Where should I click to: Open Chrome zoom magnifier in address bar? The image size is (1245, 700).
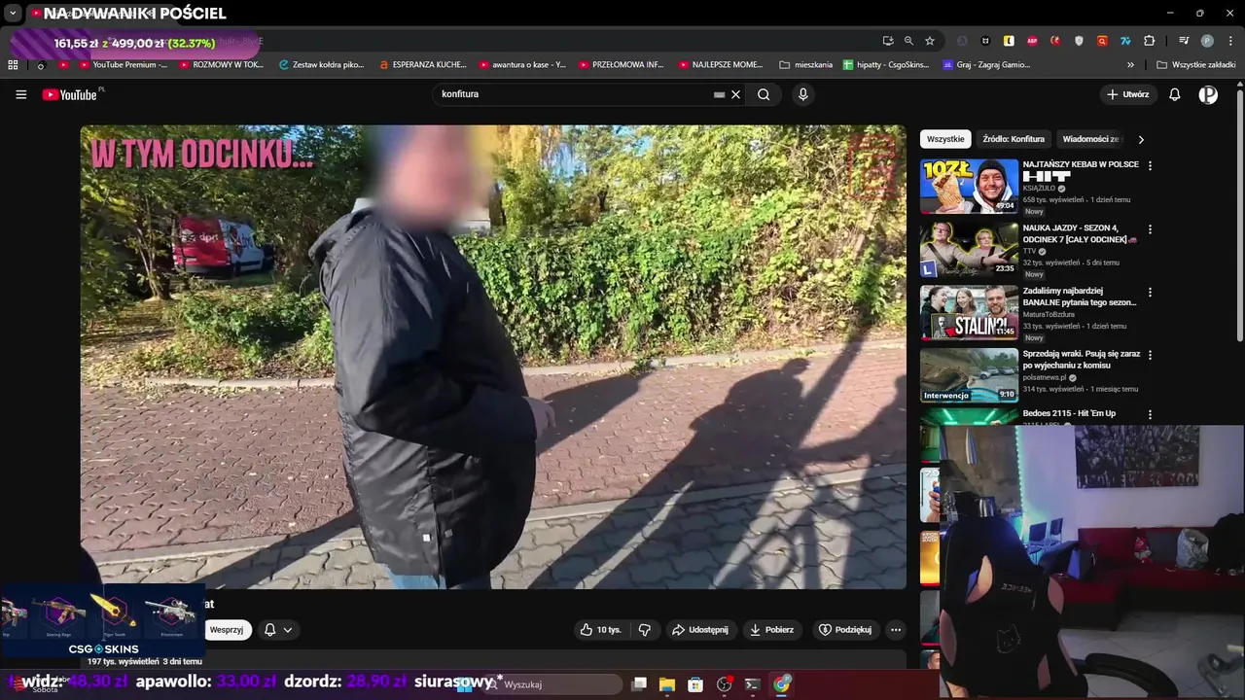(x=908, y=41)
